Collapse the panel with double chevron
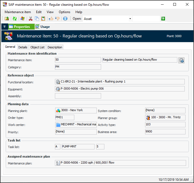 (4, 26)
